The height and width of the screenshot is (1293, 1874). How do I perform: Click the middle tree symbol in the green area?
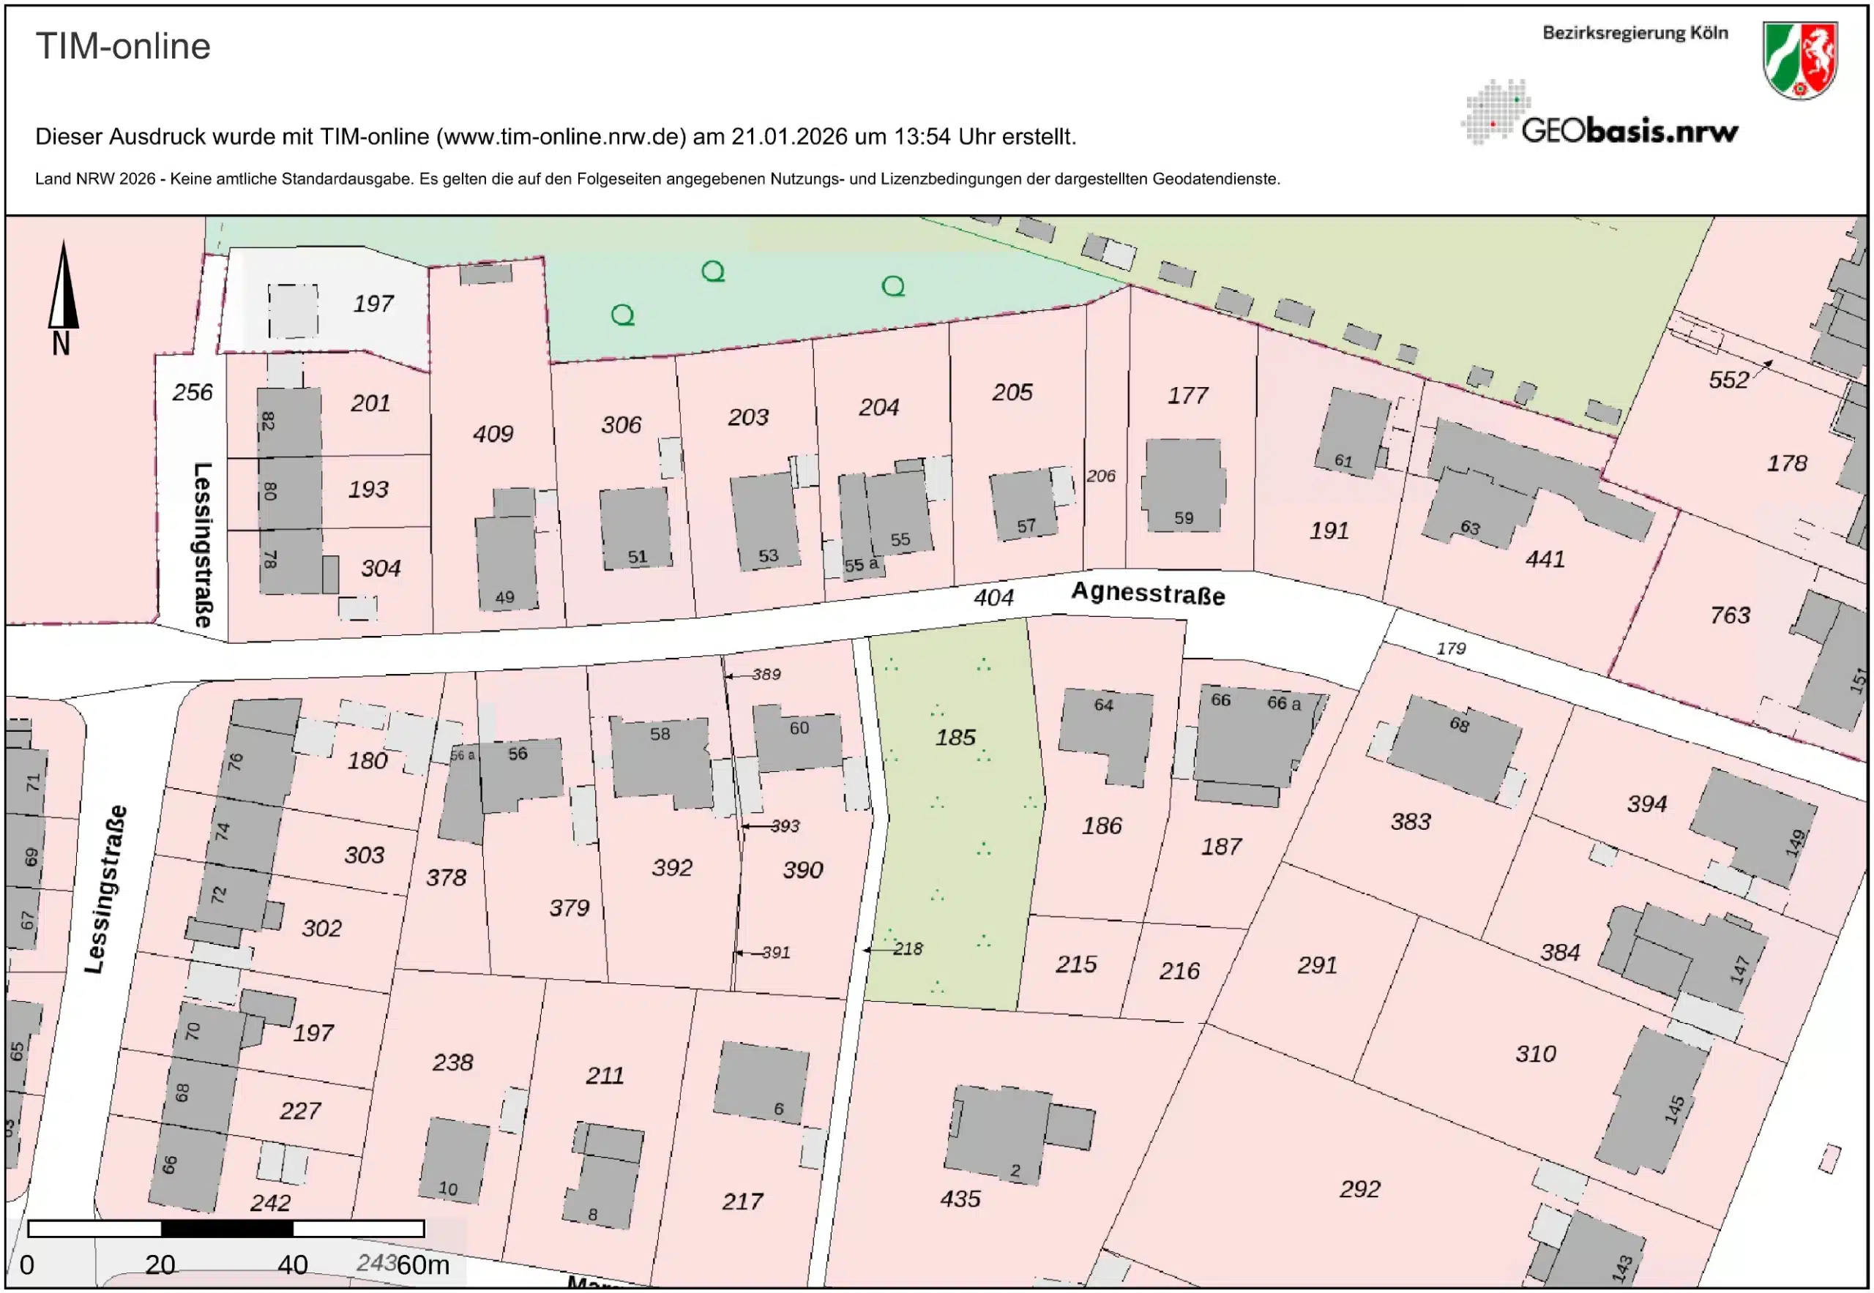712,271
